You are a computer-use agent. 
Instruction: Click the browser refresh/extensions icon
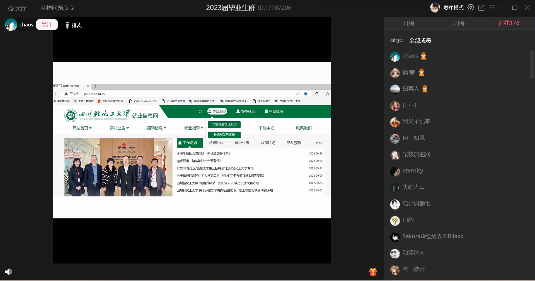pyautogui.click(x=317, y=94)
